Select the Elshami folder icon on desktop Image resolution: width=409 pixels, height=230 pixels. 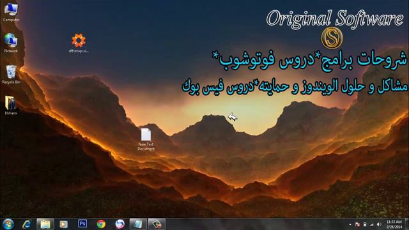(11, 105)
